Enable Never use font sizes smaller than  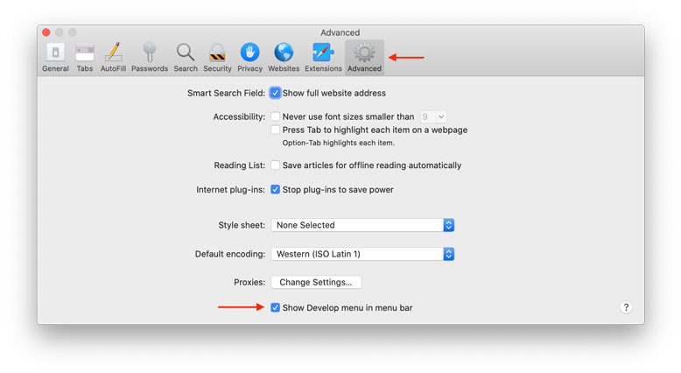(275, 116)
